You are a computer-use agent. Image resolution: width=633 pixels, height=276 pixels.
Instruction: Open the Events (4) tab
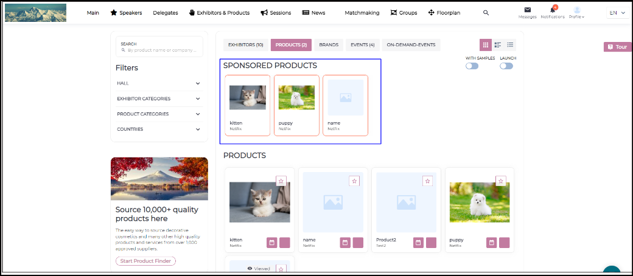363,45
